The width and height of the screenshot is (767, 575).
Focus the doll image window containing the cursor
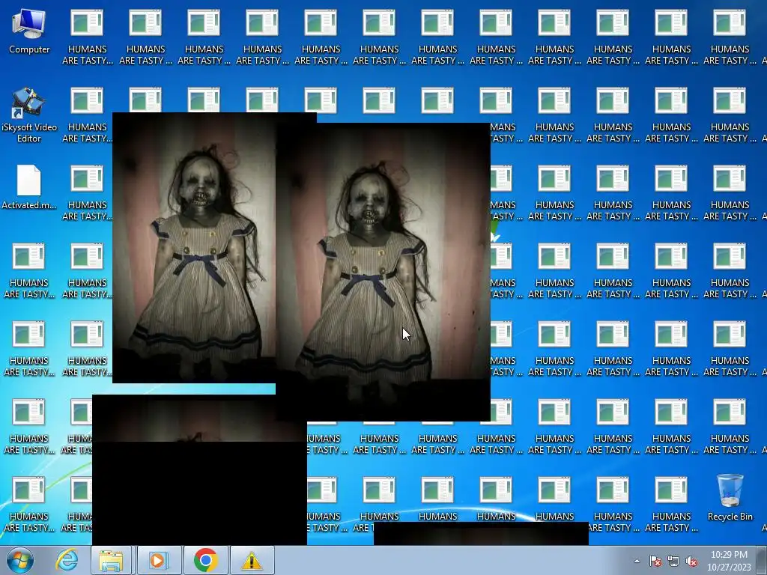coord(383,272)
